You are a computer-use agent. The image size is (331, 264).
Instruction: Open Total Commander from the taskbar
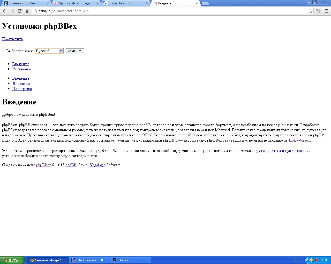[x=89, y=260]
